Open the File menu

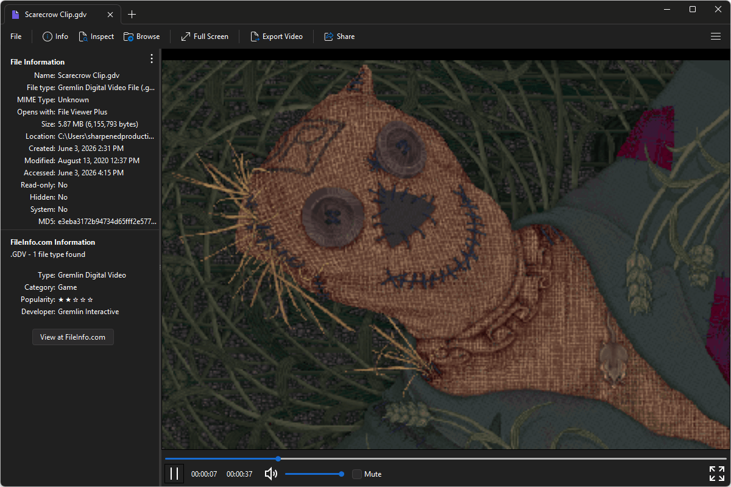pyautogui.click(x=16, y=37)
